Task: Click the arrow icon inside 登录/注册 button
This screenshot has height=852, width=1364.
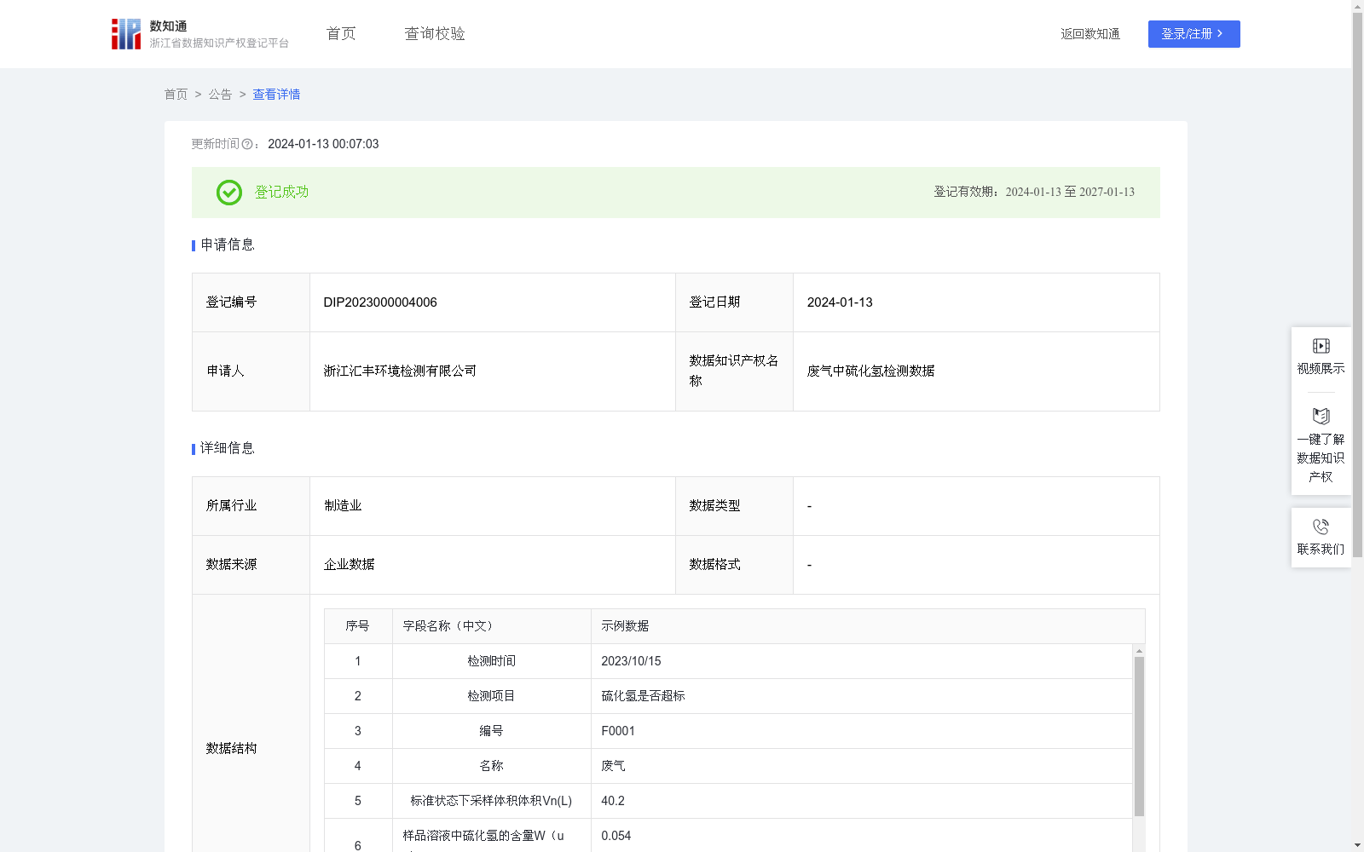Action: [1221, 33]
